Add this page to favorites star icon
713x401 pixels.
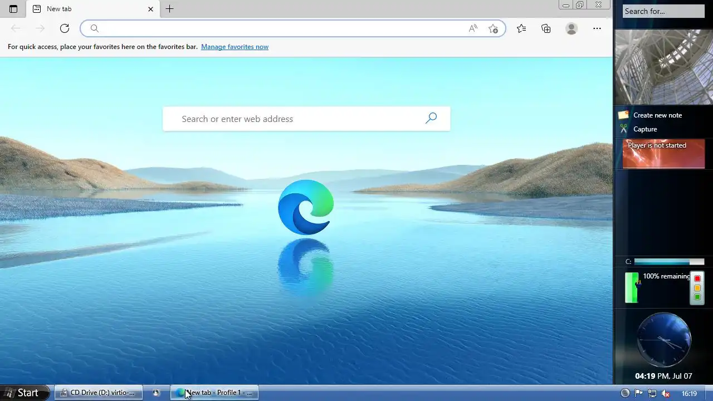point(493,28)
